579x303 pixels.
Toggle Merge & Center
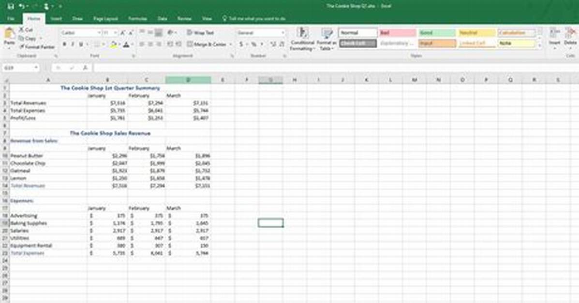(x=207, y=44)
